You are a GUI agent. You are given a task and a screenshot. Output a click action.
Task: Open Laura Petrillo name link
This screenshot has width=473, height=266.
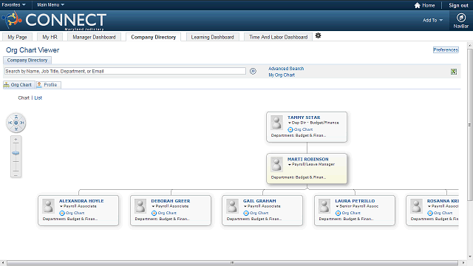(355, 201)
